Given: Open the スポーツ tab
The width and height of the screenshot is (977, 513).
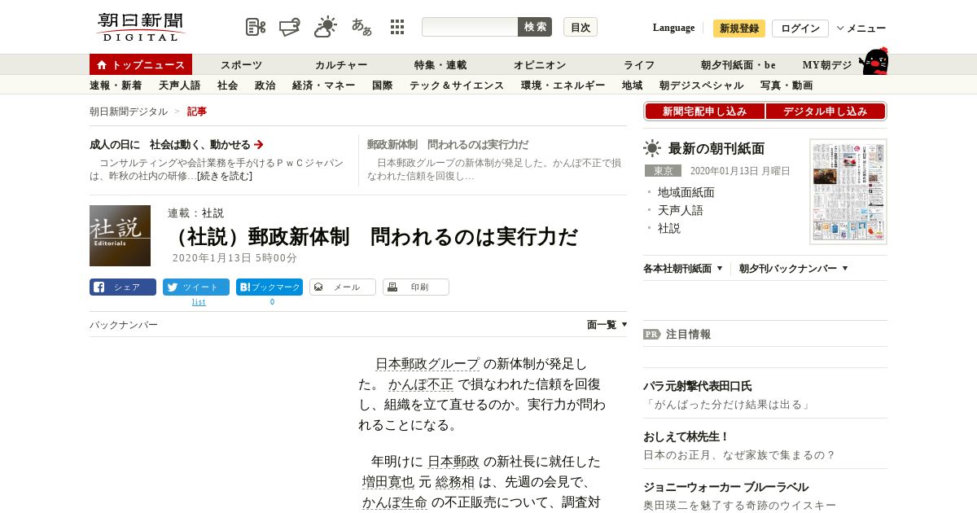Looking at the screenshot, I should tap(242, 65).
